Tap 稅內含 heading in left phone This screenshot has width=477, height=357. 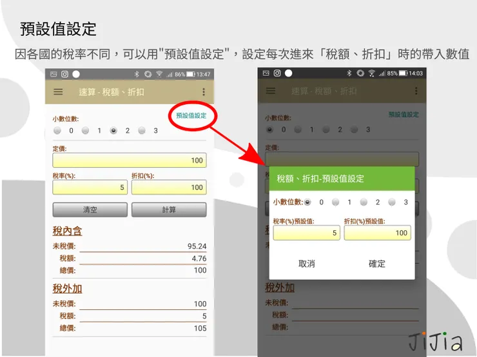coord(67,231)
